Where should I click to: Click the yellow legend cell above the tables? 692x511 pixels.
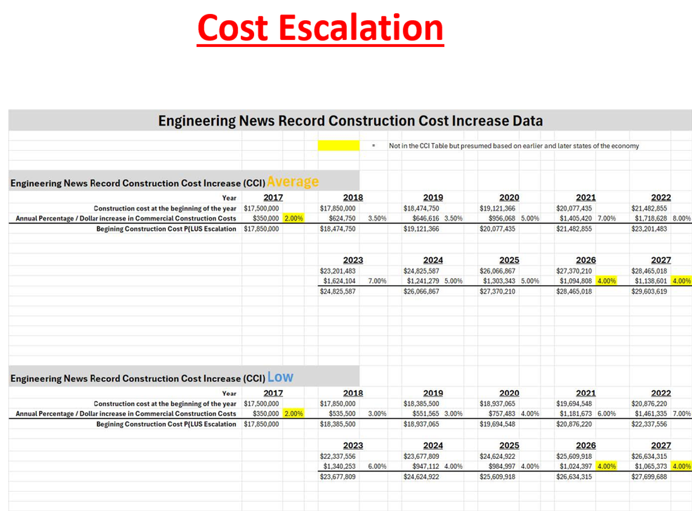click(x=338, y=146)
